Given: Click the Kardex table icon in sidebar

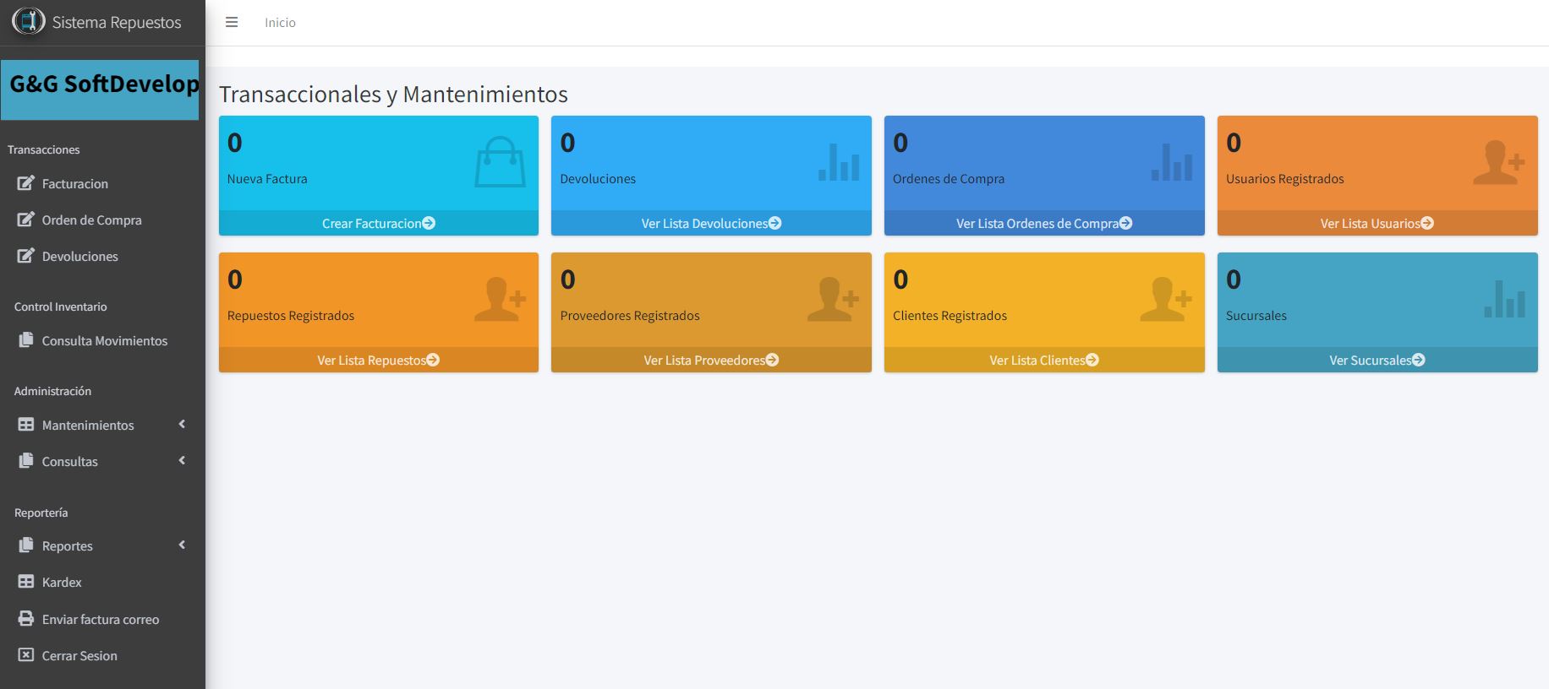Looking at the screenshot, I should tap(26, 582).
